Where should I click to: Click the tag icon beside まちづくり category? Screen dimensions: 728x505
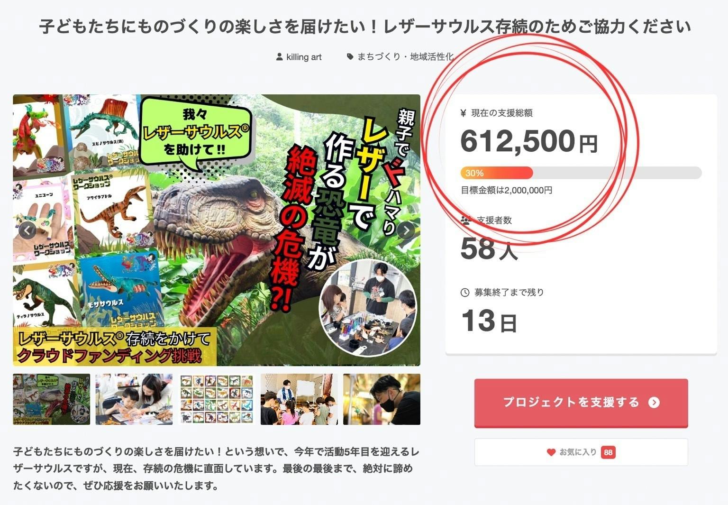350,56
